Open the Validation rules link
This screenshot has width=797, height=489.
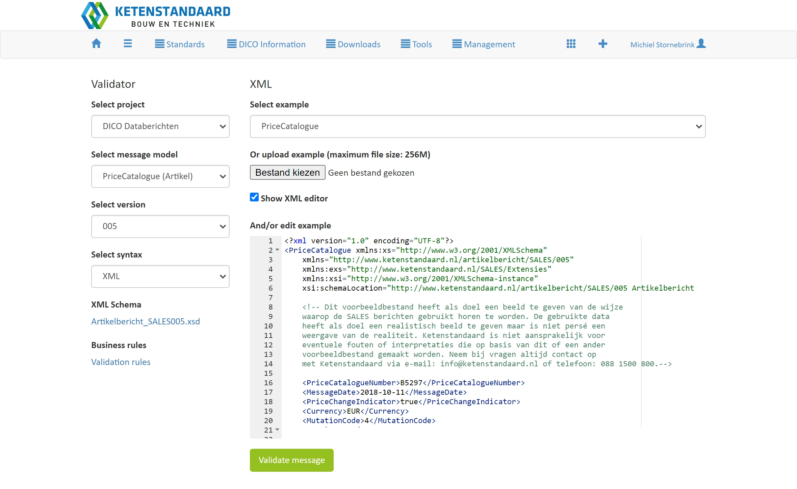(x=121, y=362)
